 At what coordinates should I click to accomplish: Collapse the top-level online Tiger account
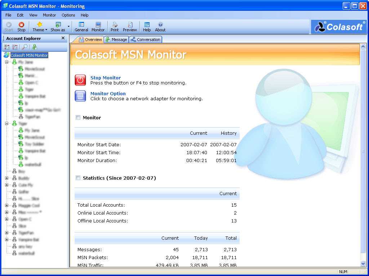[6, 124]
